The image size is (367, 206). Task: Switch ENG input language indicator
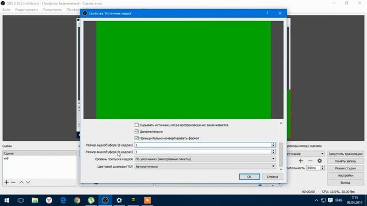(x=338, y=200)
